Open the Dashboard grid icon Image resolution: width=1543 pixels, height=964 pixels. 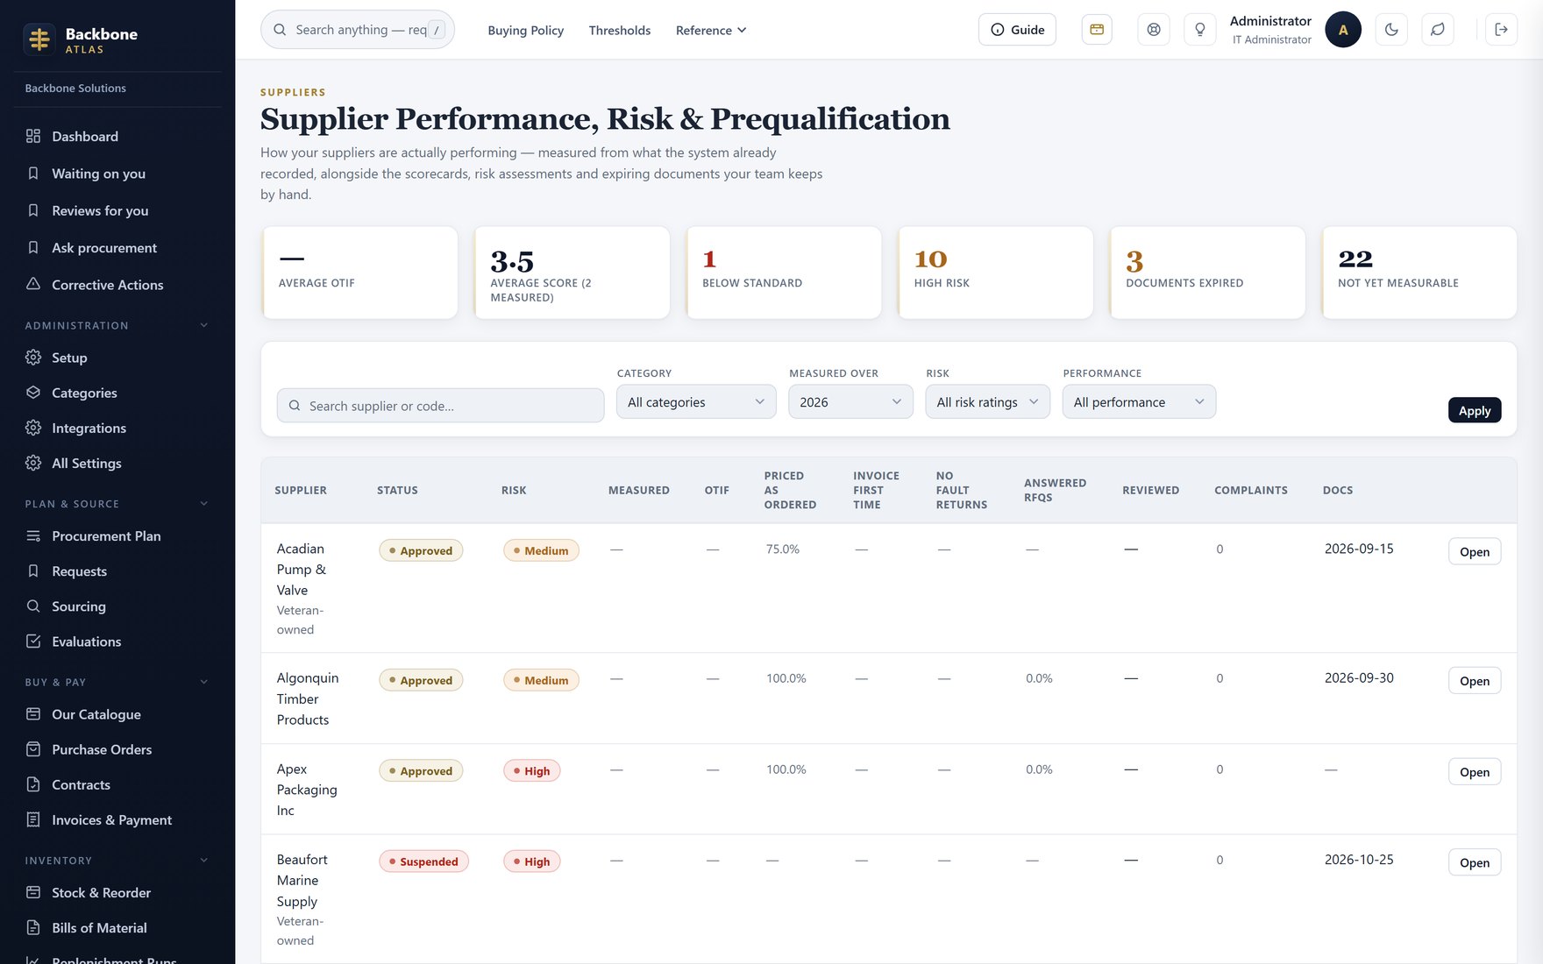point(33,136)
